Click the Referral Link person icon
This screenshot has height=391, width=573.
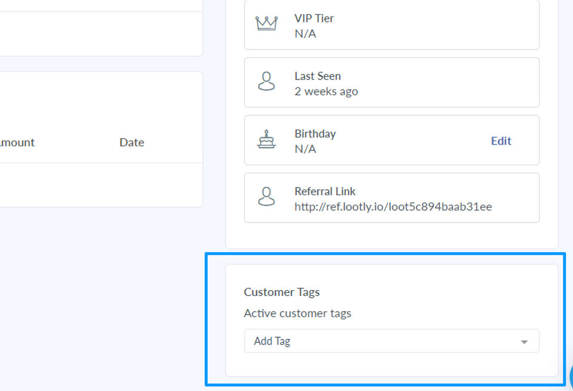tap(267, 197)
